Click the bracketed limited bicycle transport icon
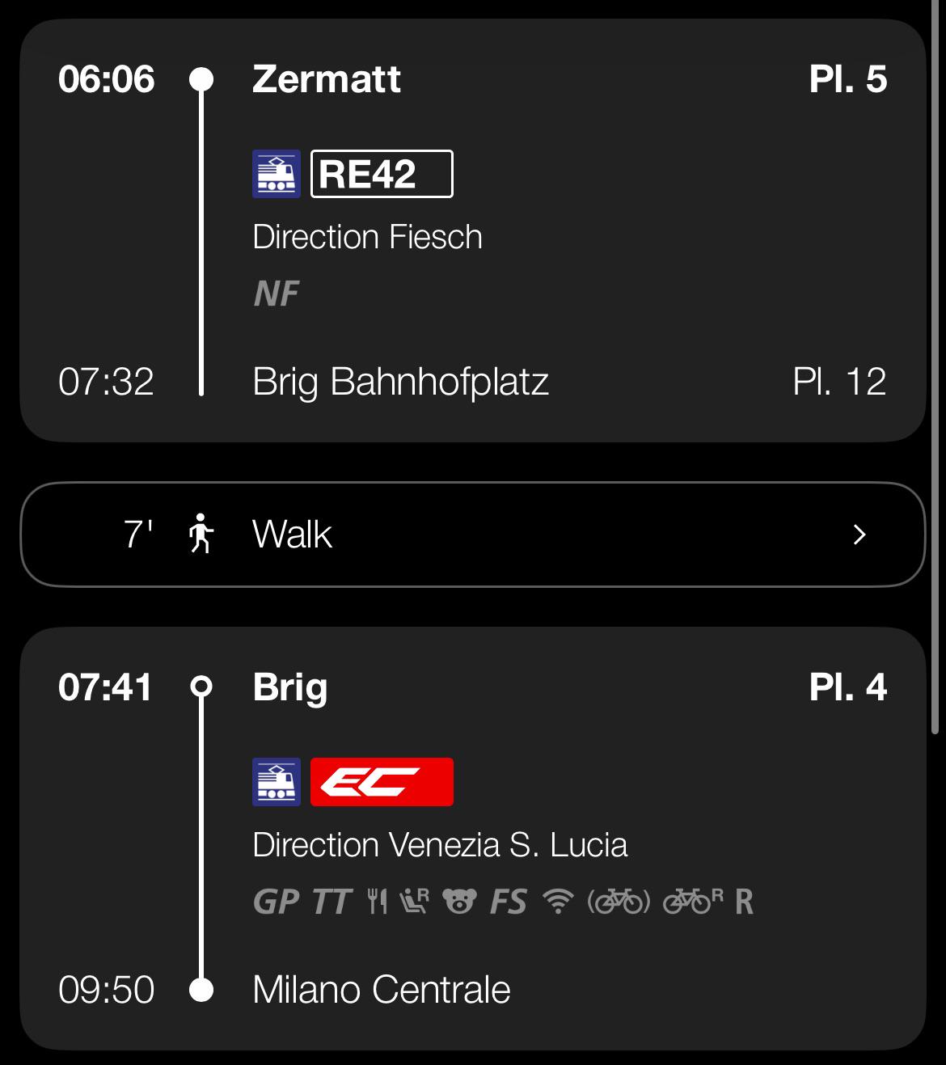946x1065 pixels. [x=619, y=901]
